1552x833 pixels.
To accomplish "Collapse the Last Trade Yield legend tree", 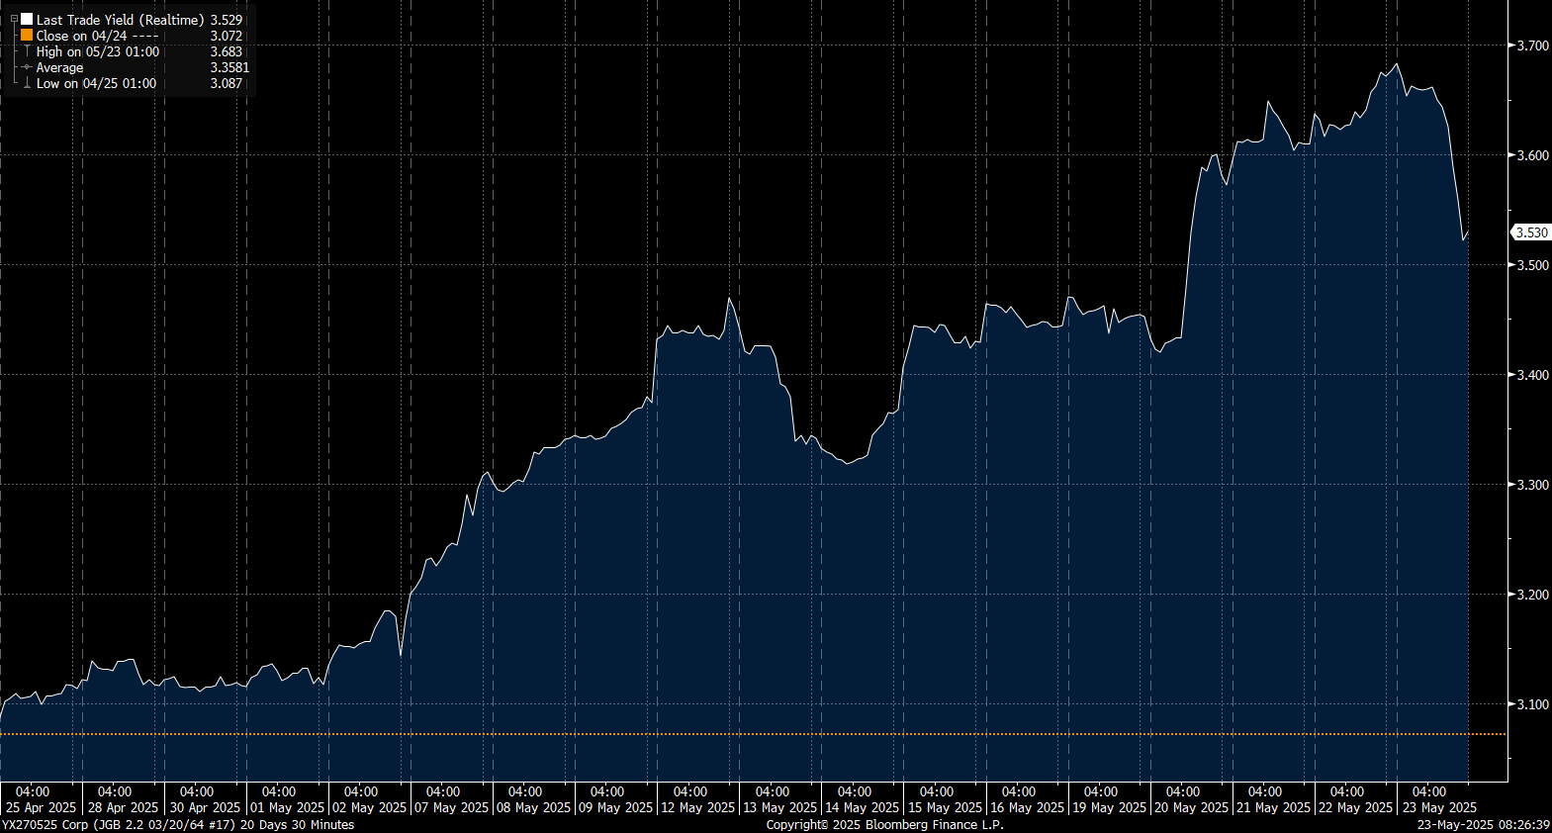I will tap(14, 20).
